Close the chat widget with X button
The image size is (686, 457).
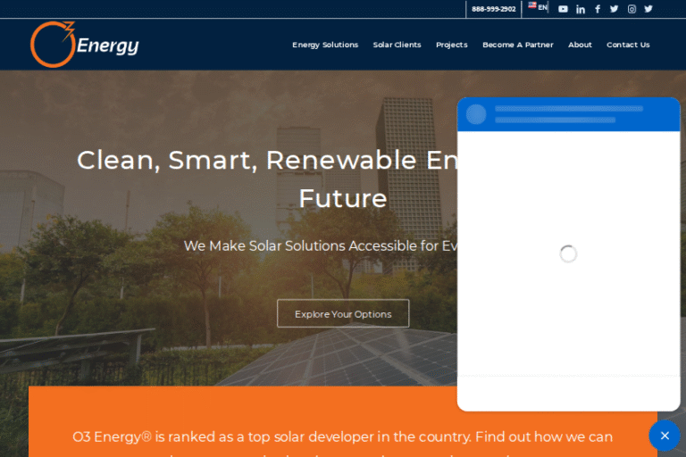coord(665,436)
